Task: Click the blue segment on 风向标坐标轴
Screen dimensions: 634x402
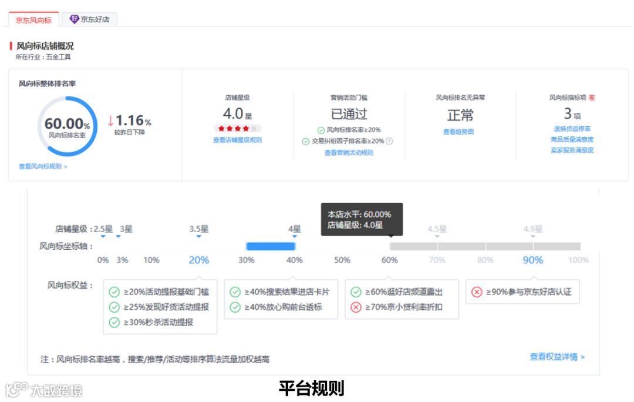Action: pyautogui.click(x=271, y=246)
